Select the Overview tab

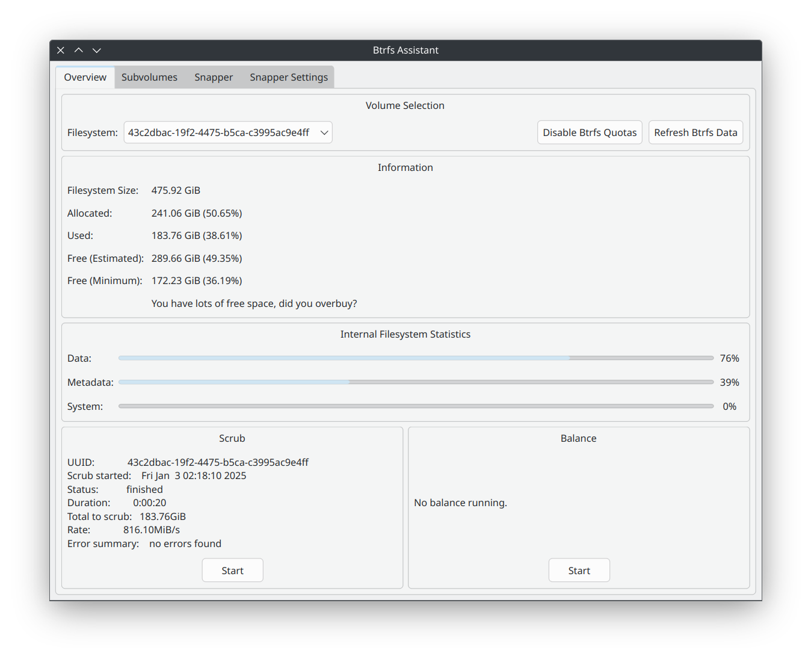[84, 77]
